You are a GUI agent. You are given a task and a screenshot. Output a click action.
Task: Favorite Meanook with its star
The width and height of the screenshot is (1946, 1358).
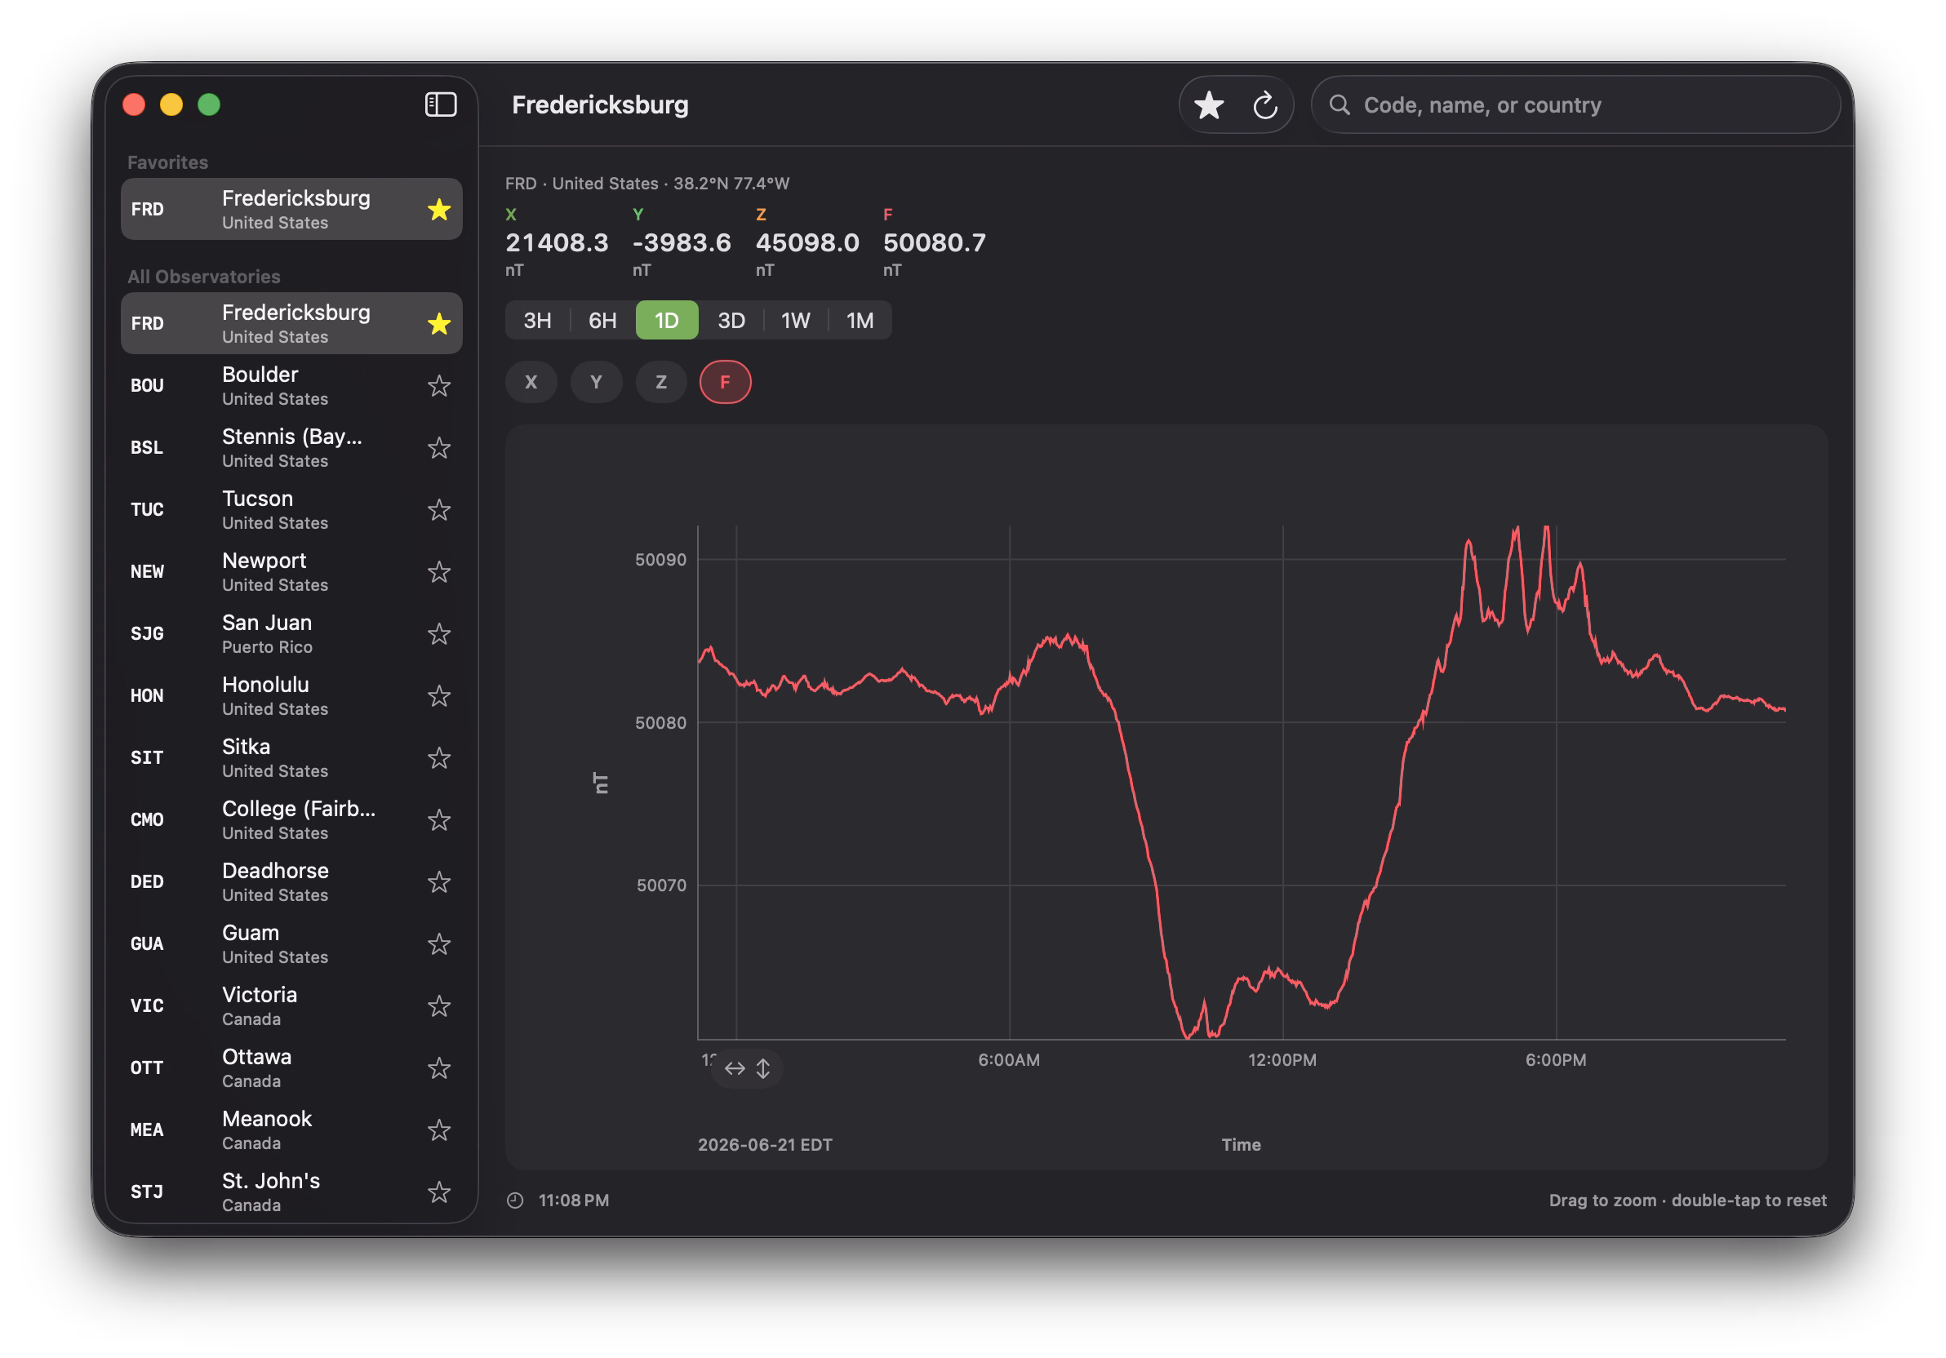pos(439,1130)
